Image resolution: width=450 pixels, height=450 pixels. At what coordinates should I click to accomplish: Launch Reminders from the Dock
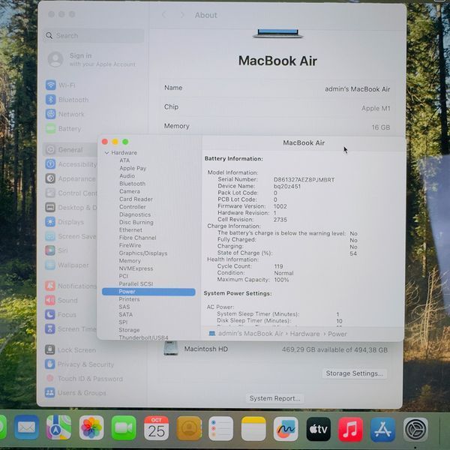[x=220, y=428]
